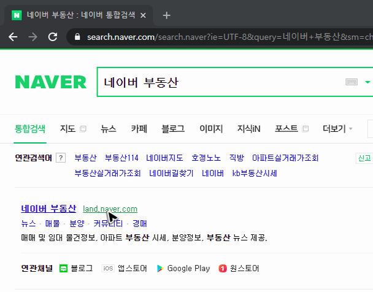Click new-window icon beside 포스트 tab
The width and height of the screenshot is (373, 292).
point(305,129)
